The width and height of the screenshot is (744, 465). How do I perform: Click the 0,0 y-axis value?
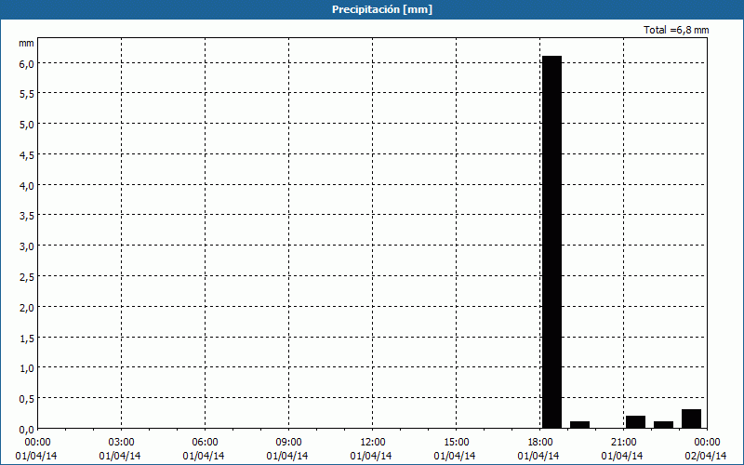click(27, 430)
